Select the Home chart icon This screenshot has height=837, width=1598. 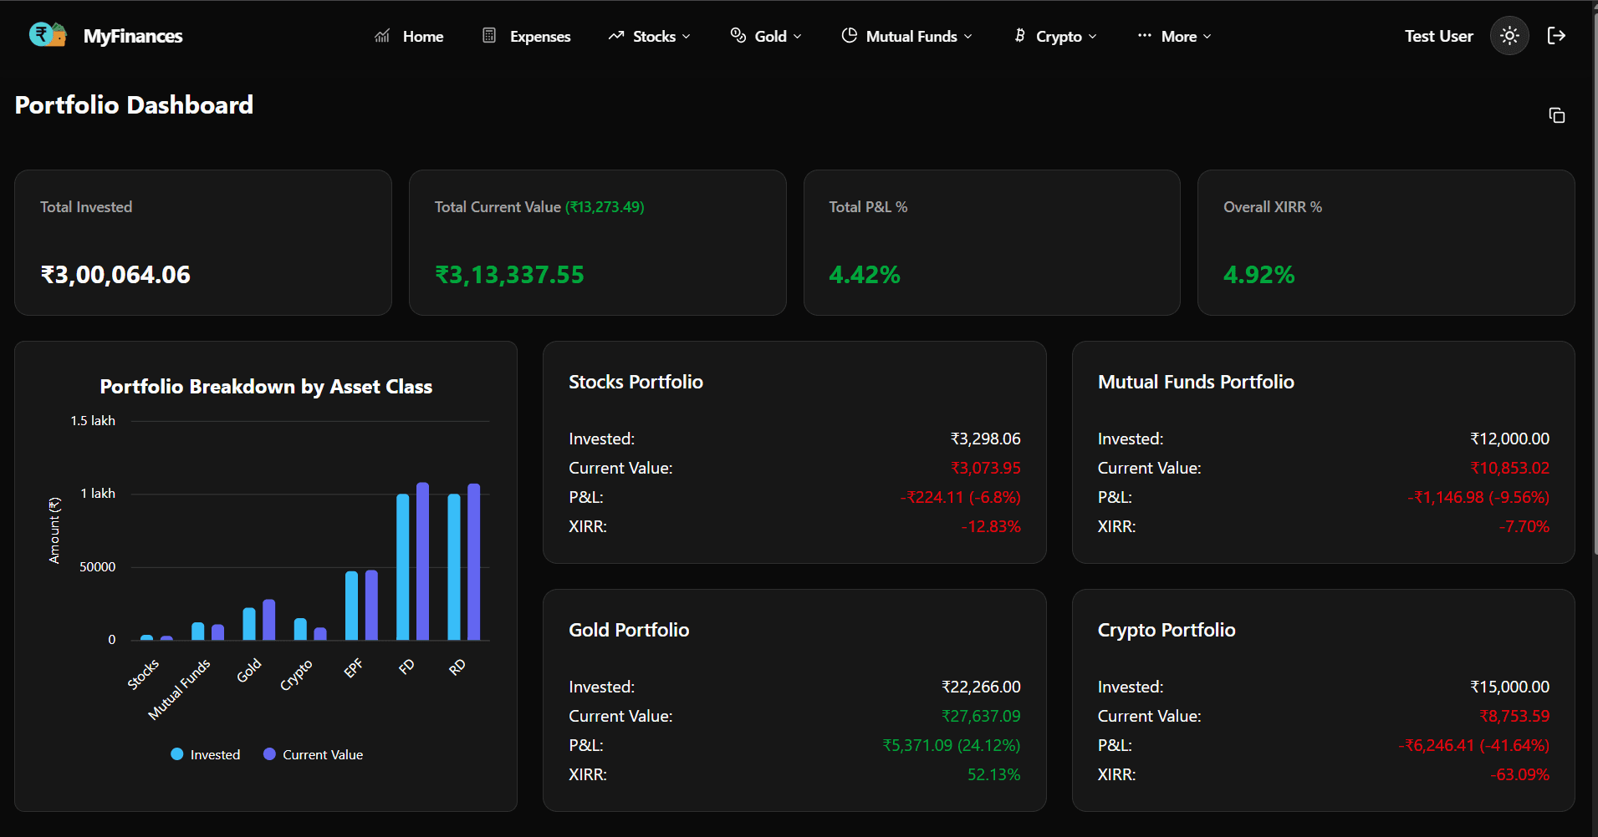(x=381, y=36)
